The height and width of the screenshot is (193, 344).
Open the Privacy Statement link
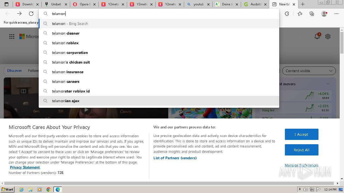[25, 167]
